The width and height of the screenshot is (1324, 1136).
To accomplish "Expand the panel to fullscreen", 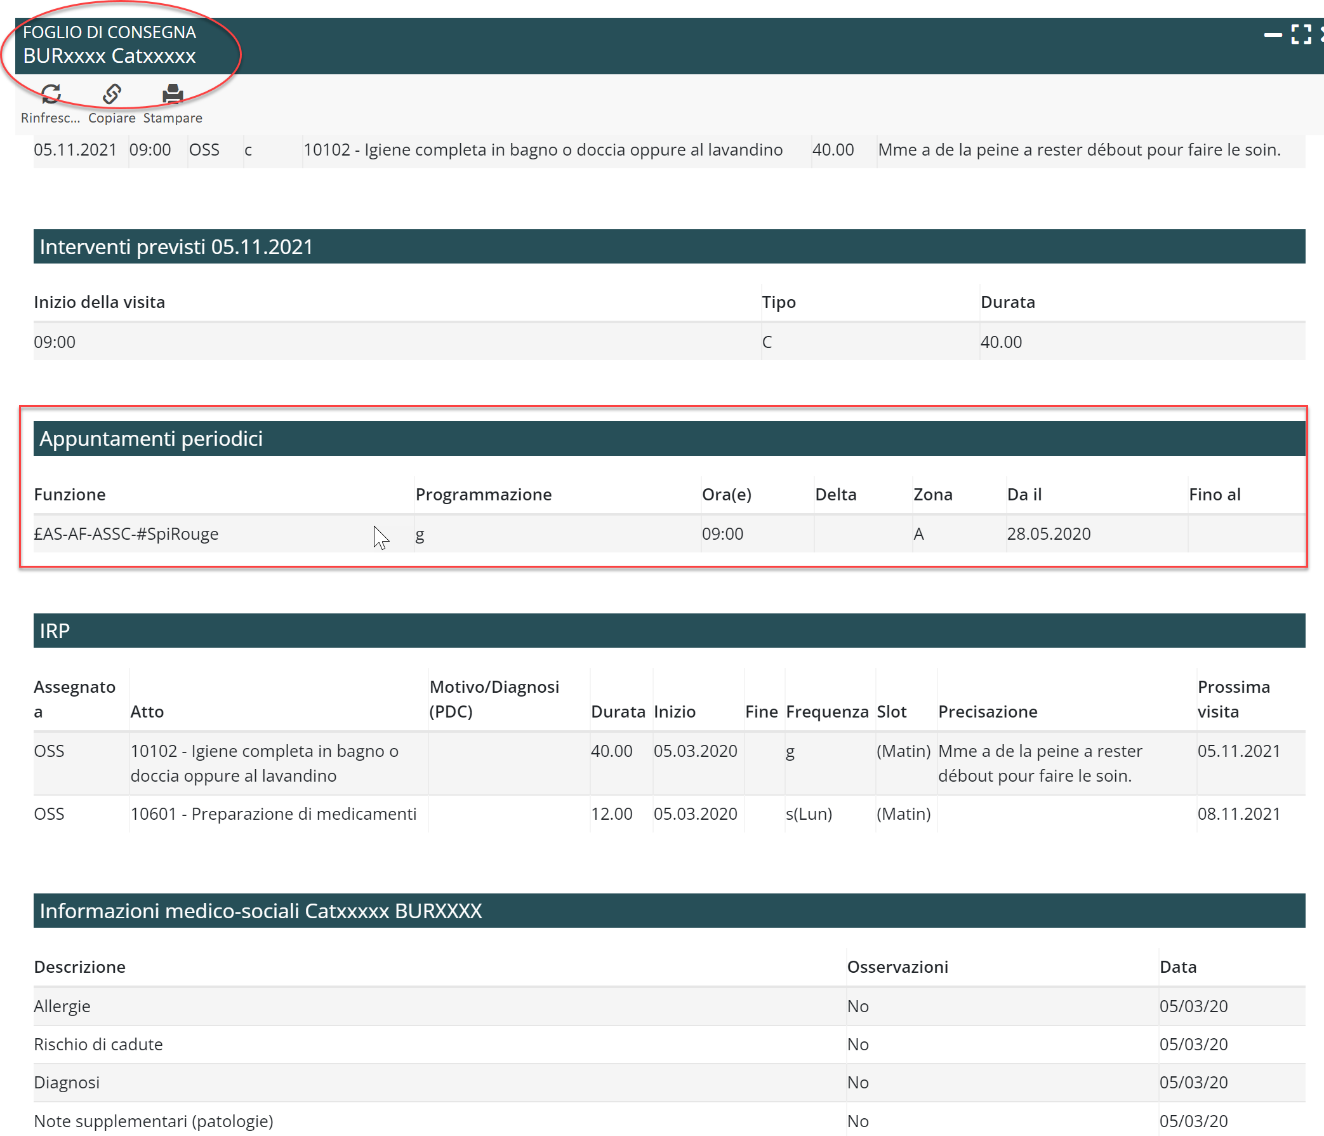I will (x=1301, y=34).
